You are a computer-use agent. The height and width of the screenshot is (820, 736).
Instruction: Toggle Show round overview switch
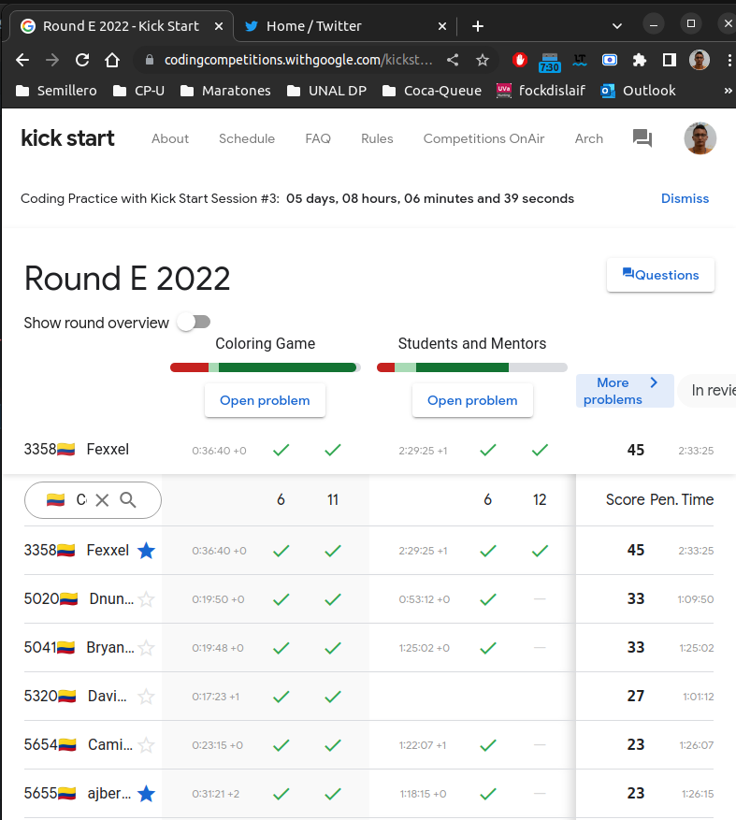tap(194, 323)
